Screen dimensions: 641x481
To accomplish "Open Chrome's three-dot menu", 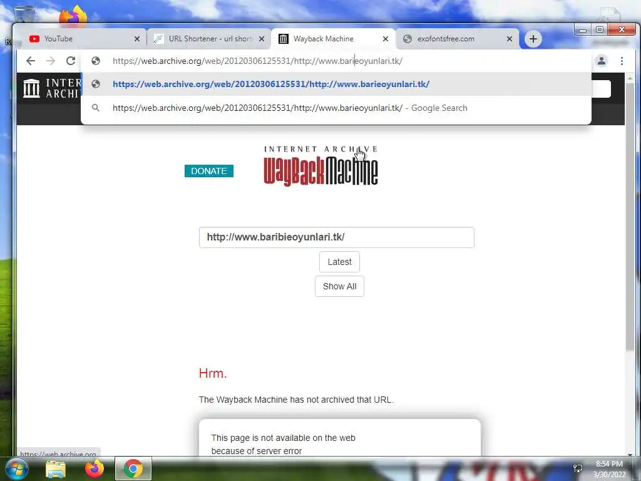I will coord(622,61).
